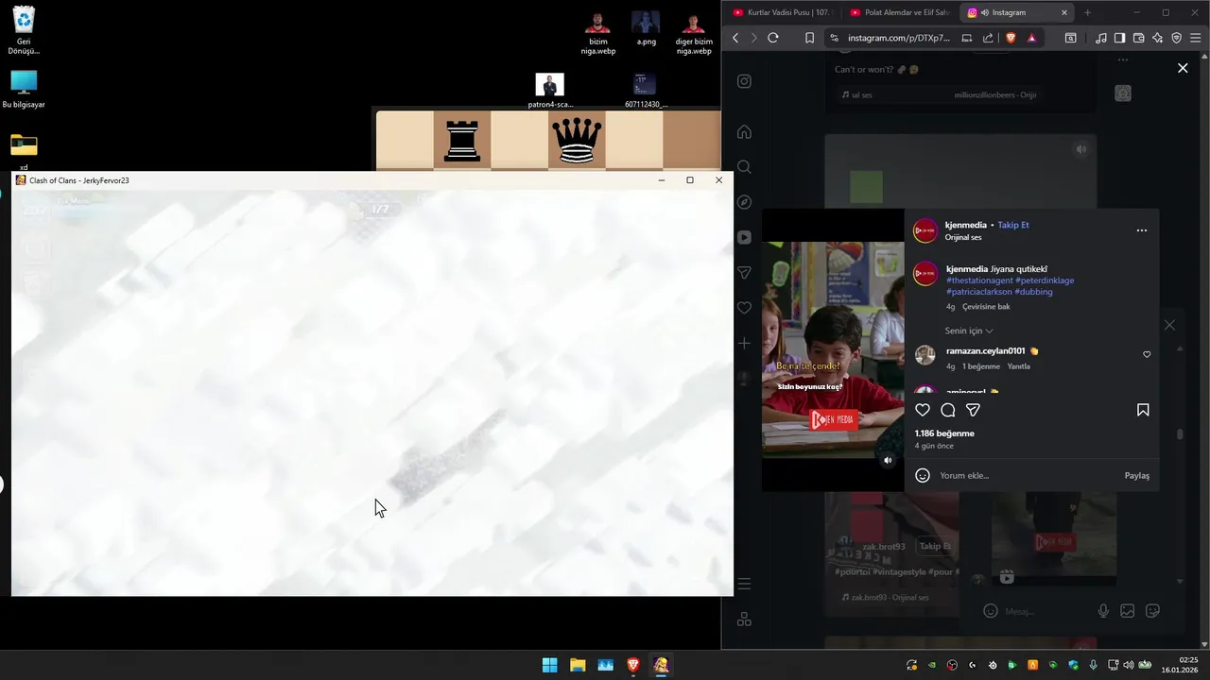Expand the Senin için comments filter

[x=969, y=331]
